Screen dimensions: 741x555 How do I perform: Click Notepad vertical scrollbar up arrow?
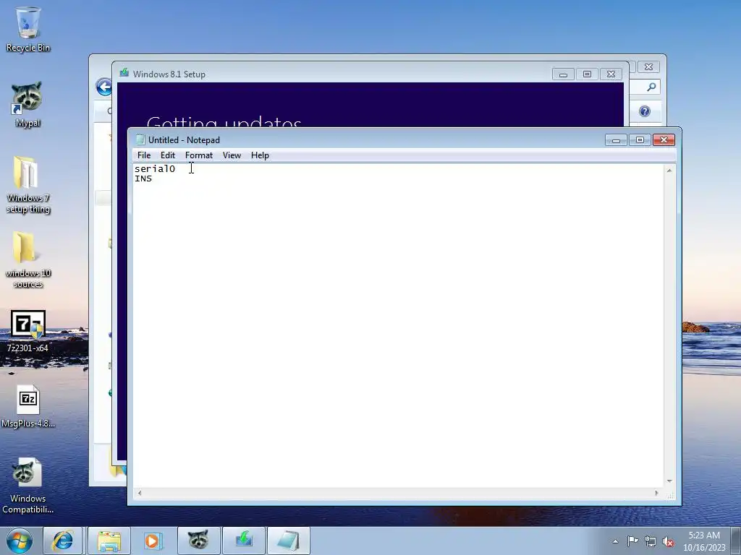[669, 171]
